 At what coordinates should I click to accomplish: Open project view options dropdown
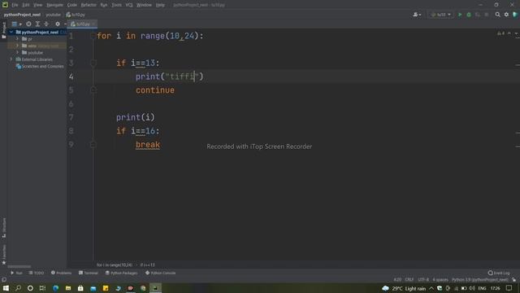tap(16, 24)
